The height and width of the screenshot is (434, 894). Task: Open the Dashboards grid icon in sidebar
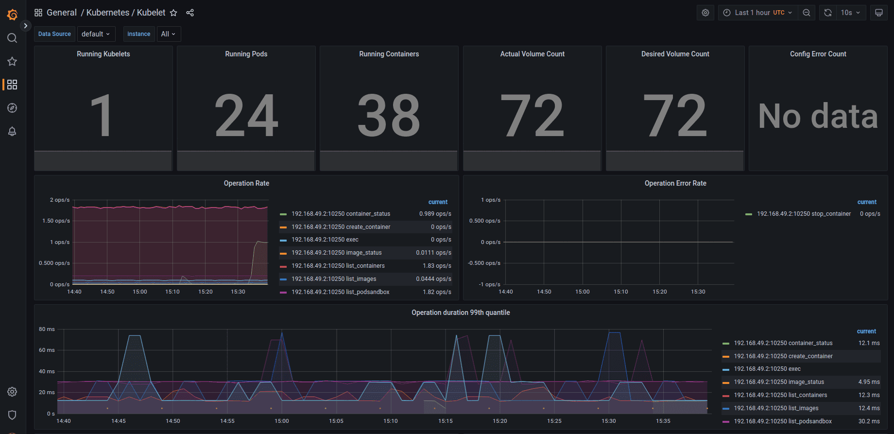[x=12, y=85]
